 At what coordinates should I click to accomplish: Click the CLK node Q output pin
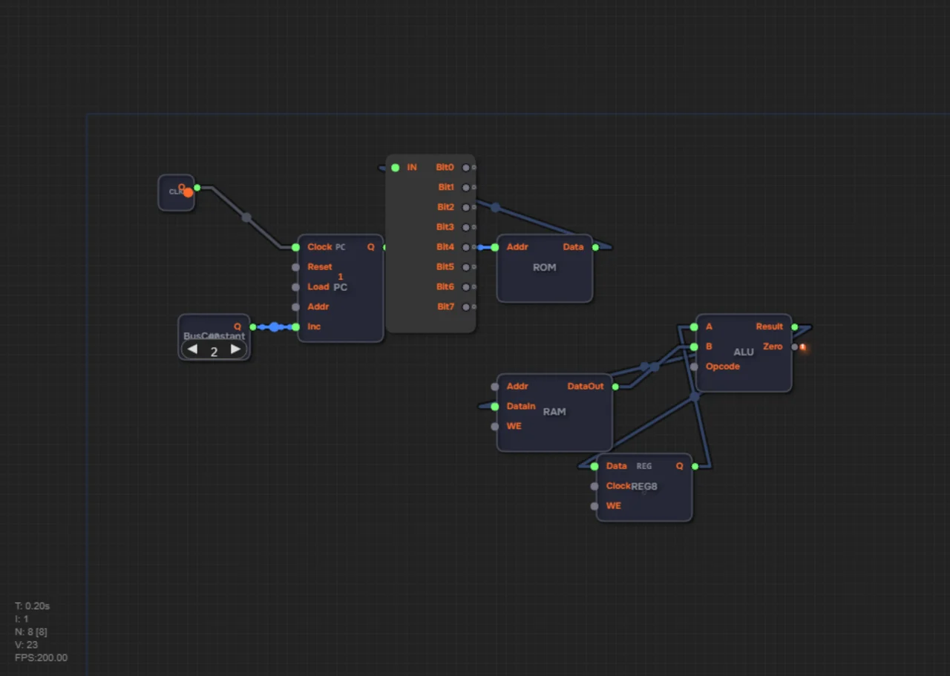point(197,188)
